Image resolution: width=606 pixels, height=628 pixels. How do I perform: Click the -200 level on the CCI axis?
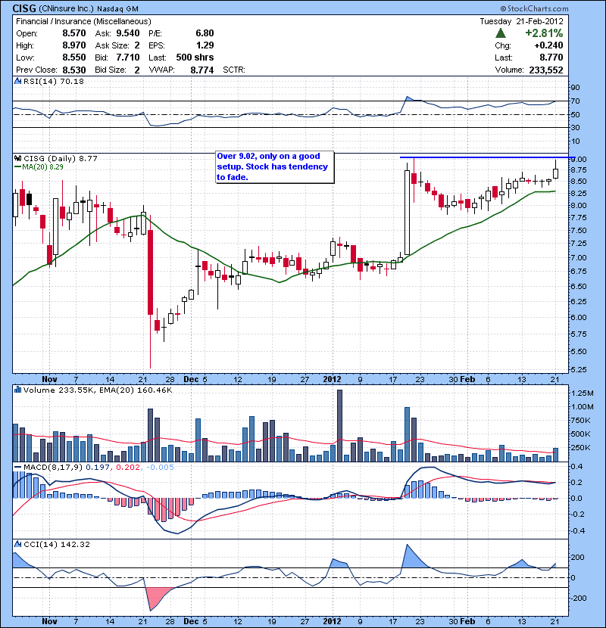coord(578,598)
